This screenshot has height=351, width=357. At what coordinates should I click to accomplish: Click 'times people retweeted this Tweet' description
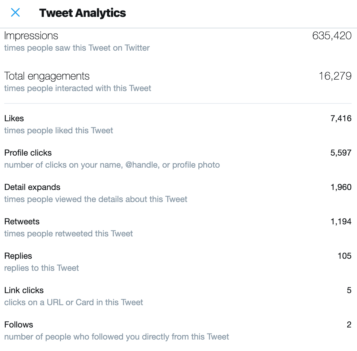point(68,234)
